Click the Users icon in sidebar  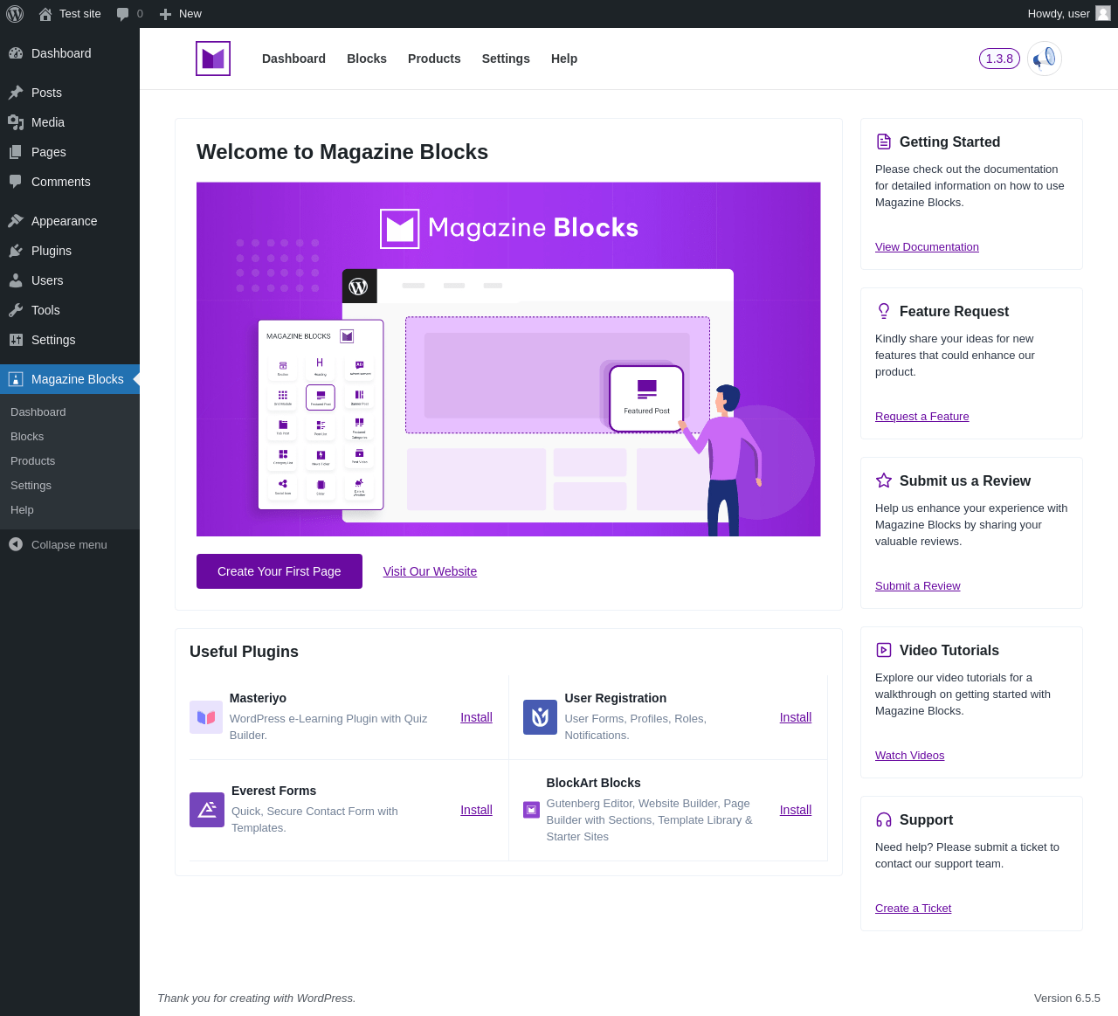coord(16,280)
